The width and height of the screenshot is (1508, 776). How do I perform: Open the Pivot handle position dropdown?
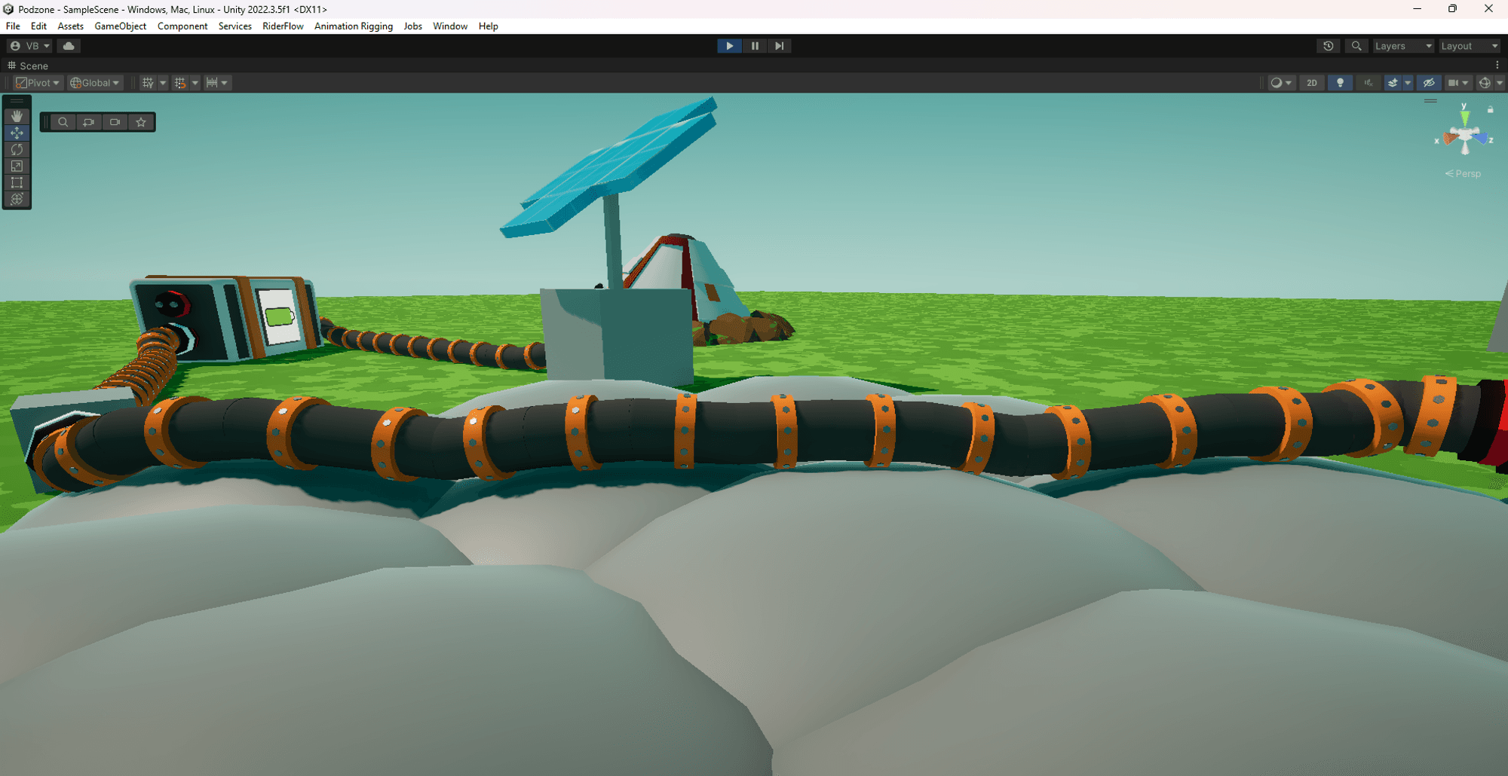tap(38, 83)
